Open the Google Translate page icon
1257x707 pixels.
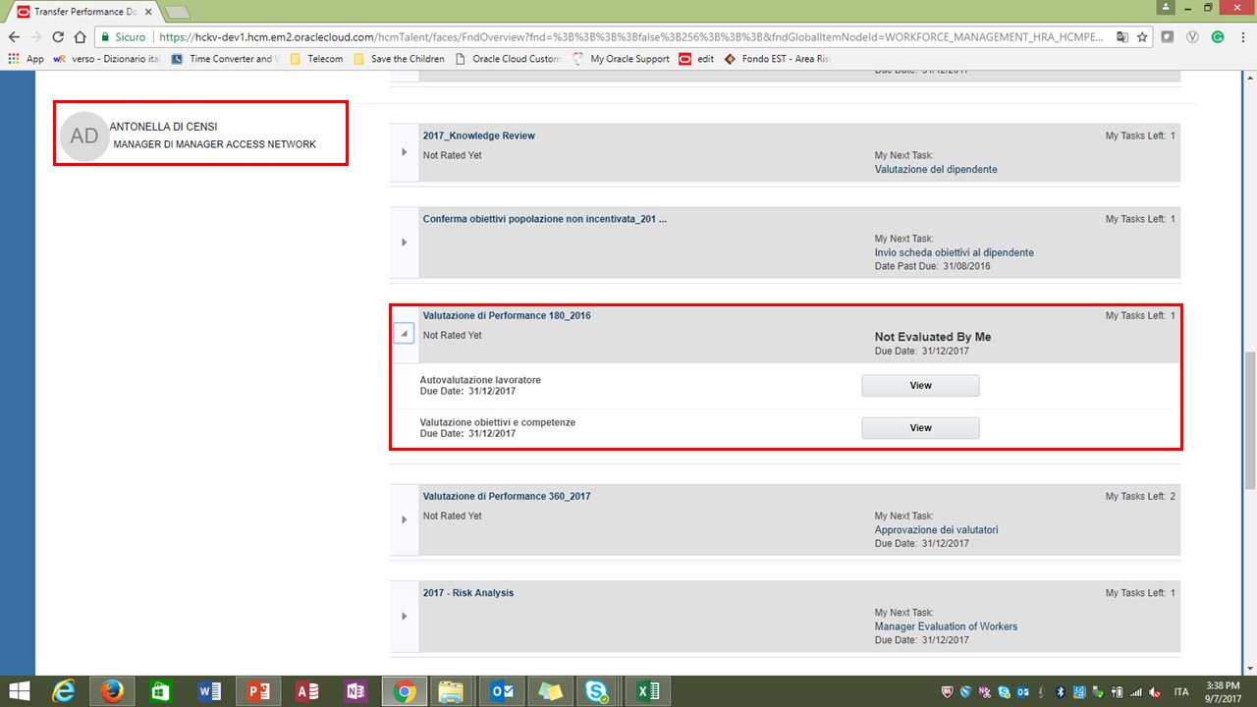[1122, 36]
